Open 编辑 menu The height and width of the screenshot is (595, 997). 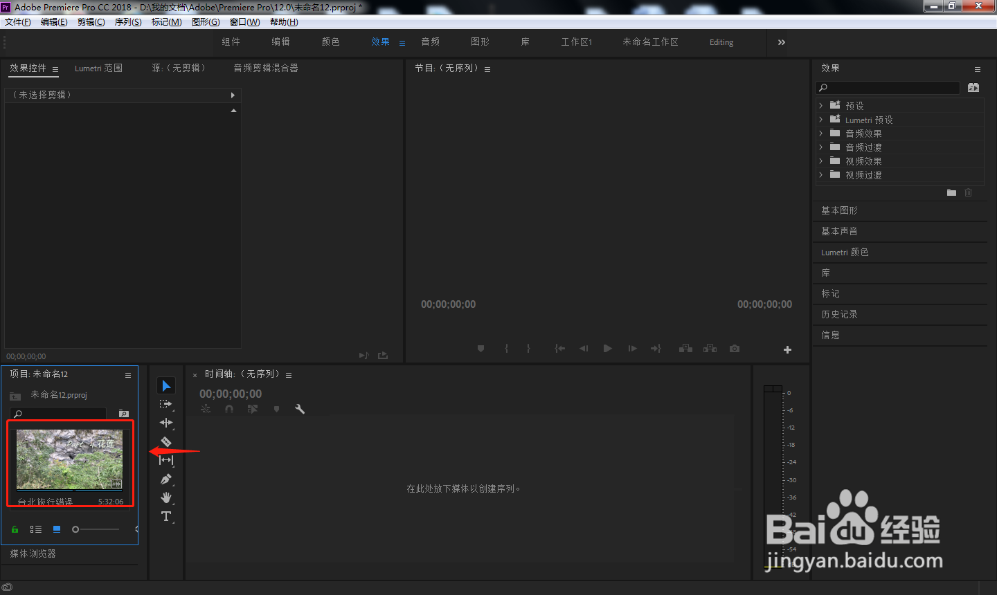point(54,22)
